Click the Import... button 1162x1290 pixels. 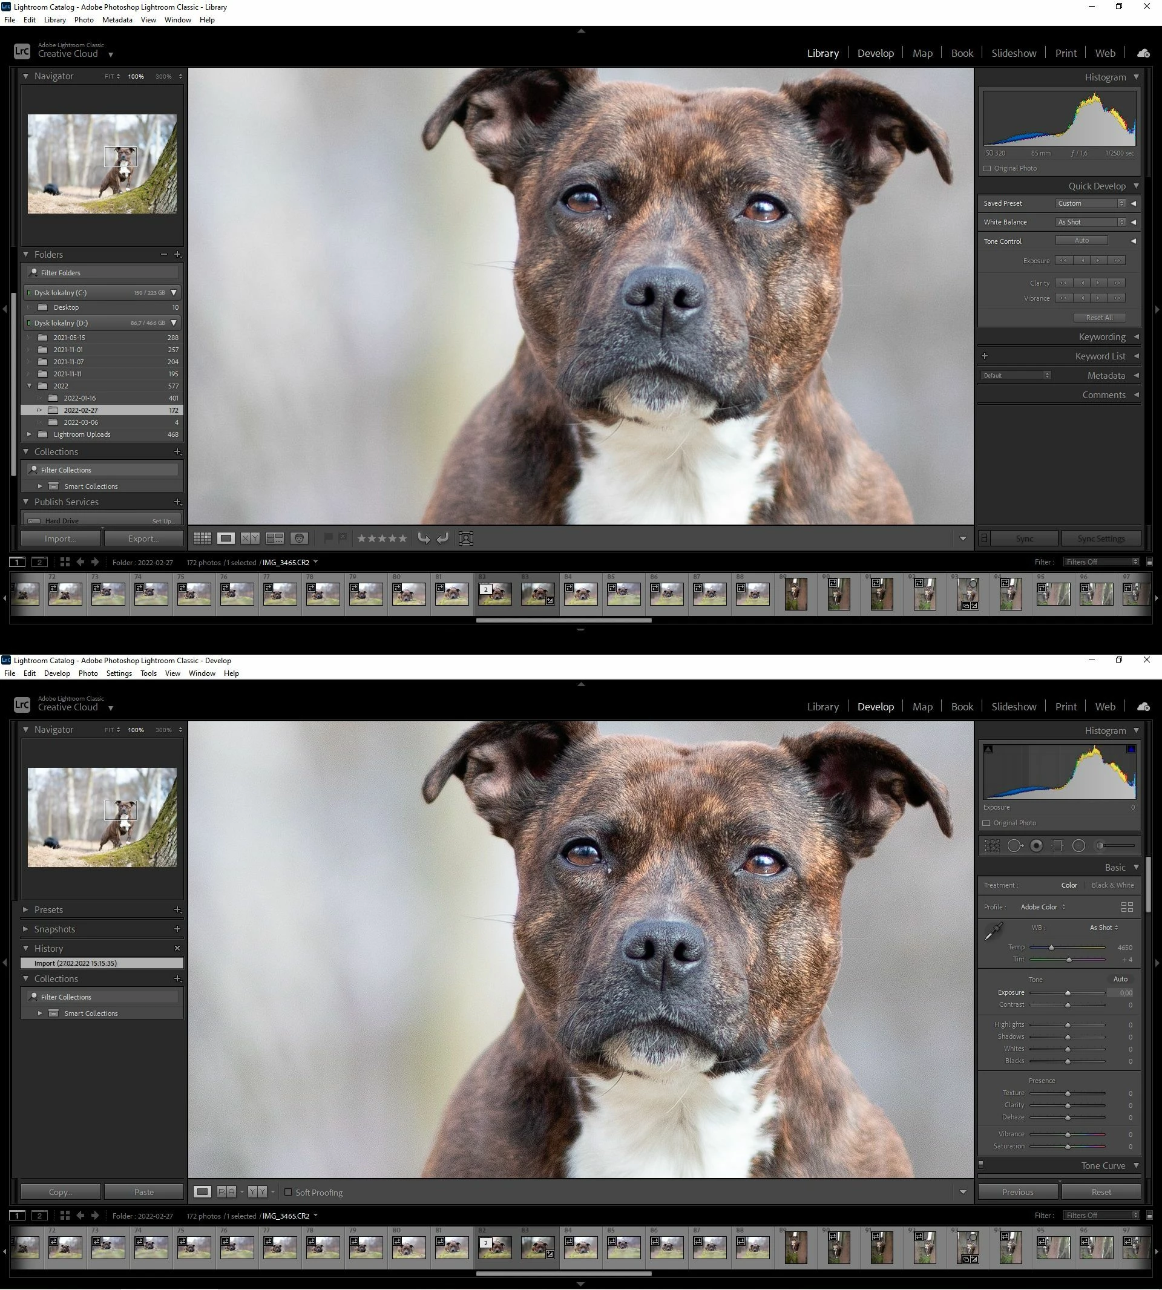pyautogui.click(x=60, y=538)
